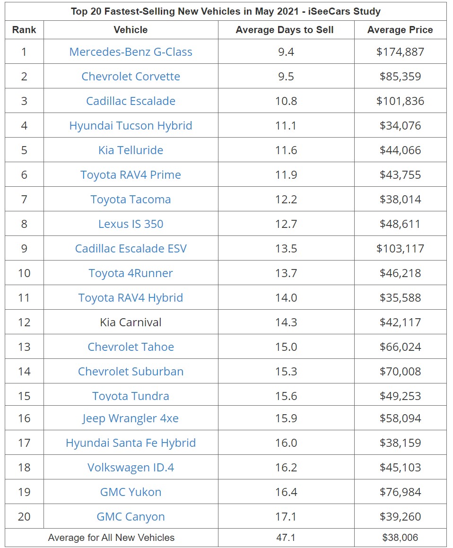Click the Chevrolet Corvette link
453x548 pixels.
[x=131, y=77]
